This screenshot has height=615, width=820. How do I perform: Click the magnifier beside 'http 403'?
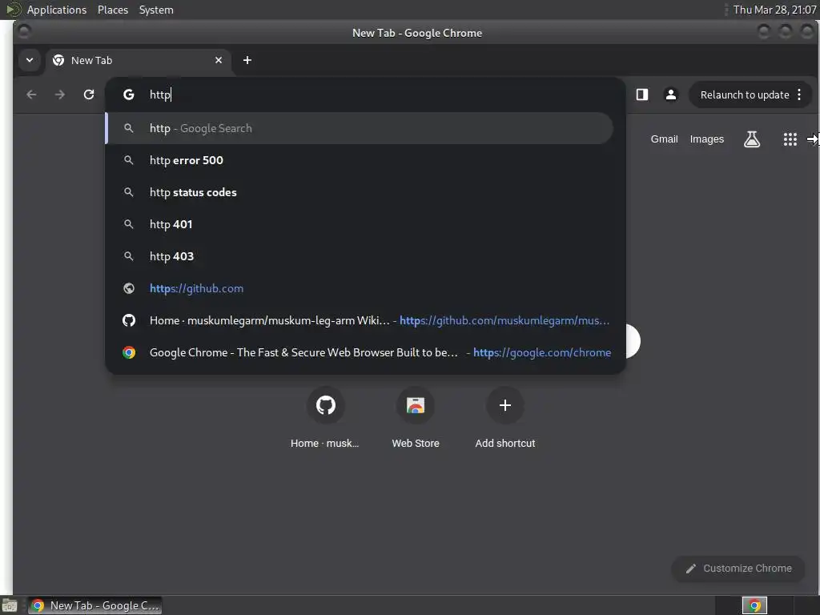129,256
